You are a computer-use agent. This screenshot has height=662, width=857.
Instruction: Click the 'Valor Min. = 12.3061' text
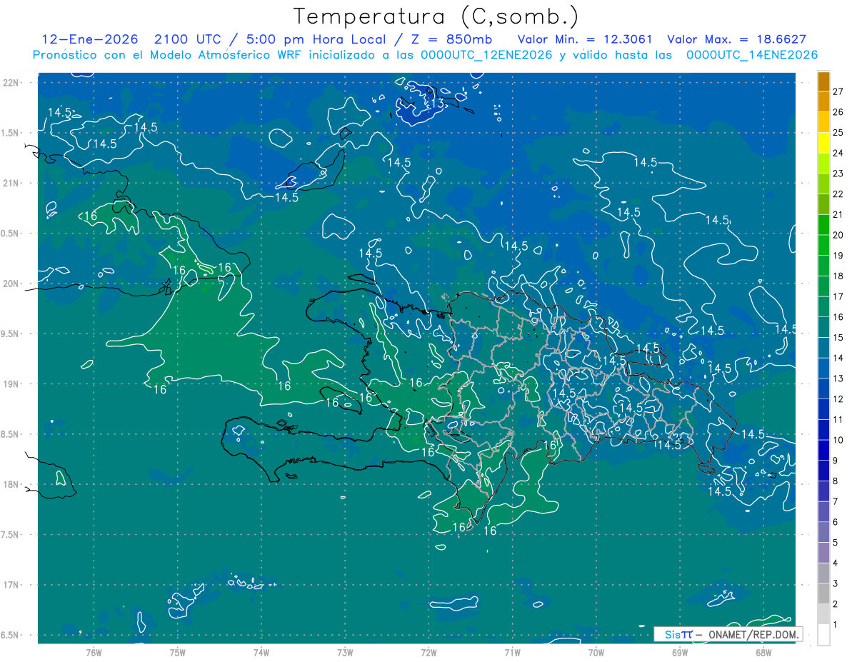coord(584,40)
